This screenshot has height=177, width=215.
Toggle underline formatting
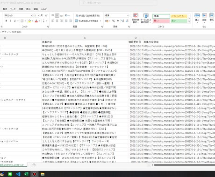[x=14, y=21]
